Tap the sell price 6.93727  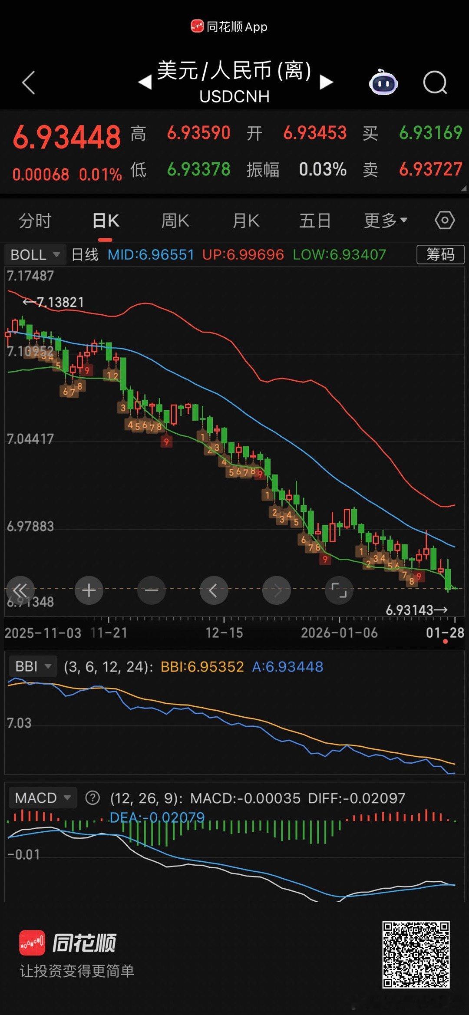click(x=431, y=169)
